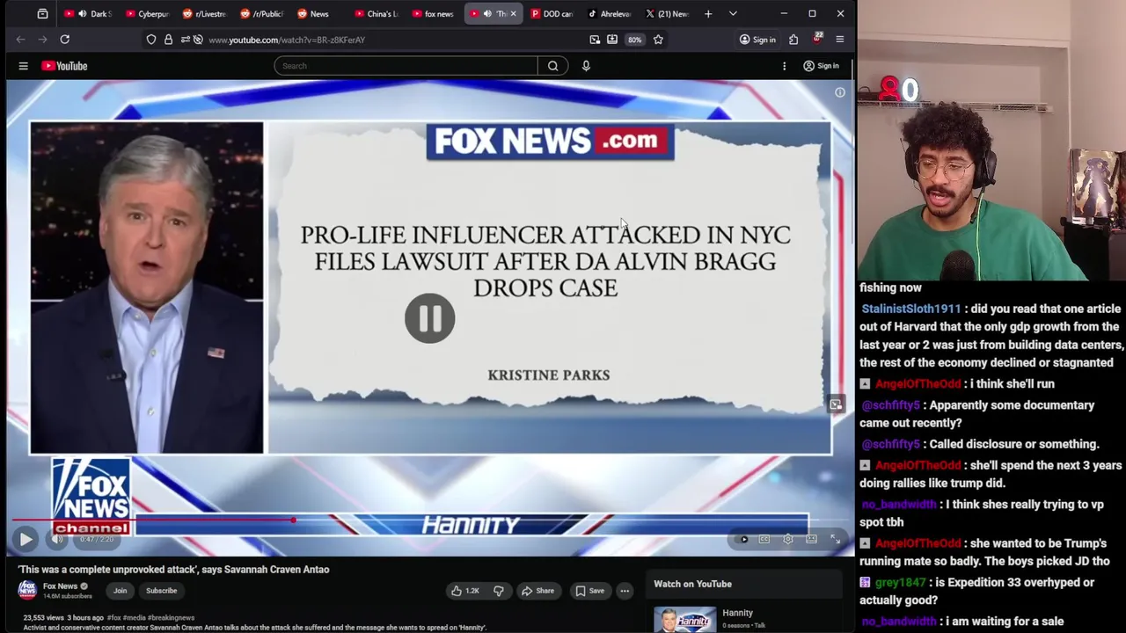Screen dimensions: 1126x633
Task: Save the video to a playlist
Action: point(589,591)
